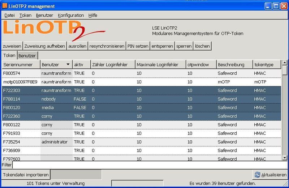Sort by tokentype column header
This screenshot has height=188, width=289.
pos(267,65)
